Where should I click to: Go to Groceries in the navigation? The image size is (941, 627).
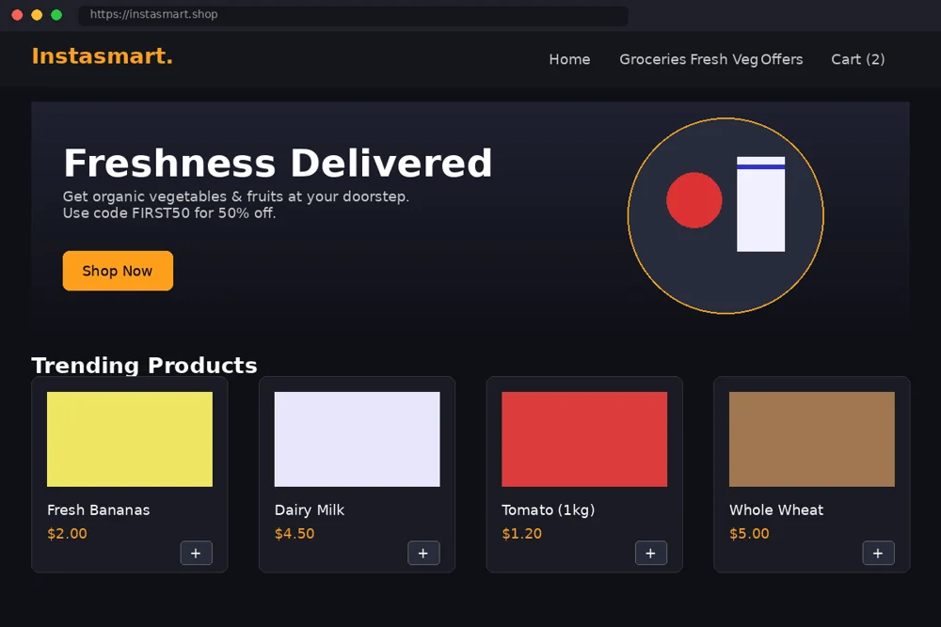point(652,59)
